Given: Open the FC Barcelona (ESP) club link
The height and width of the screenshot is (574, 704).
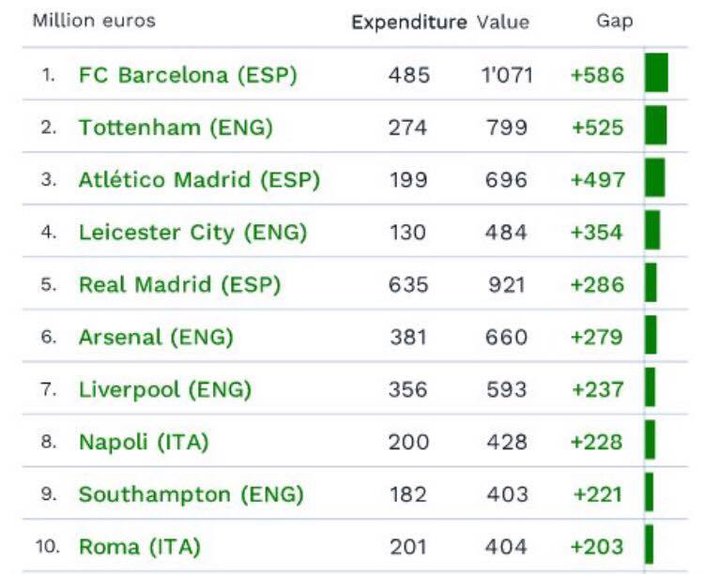Looking at the screenshot, I should click(188, 75).
